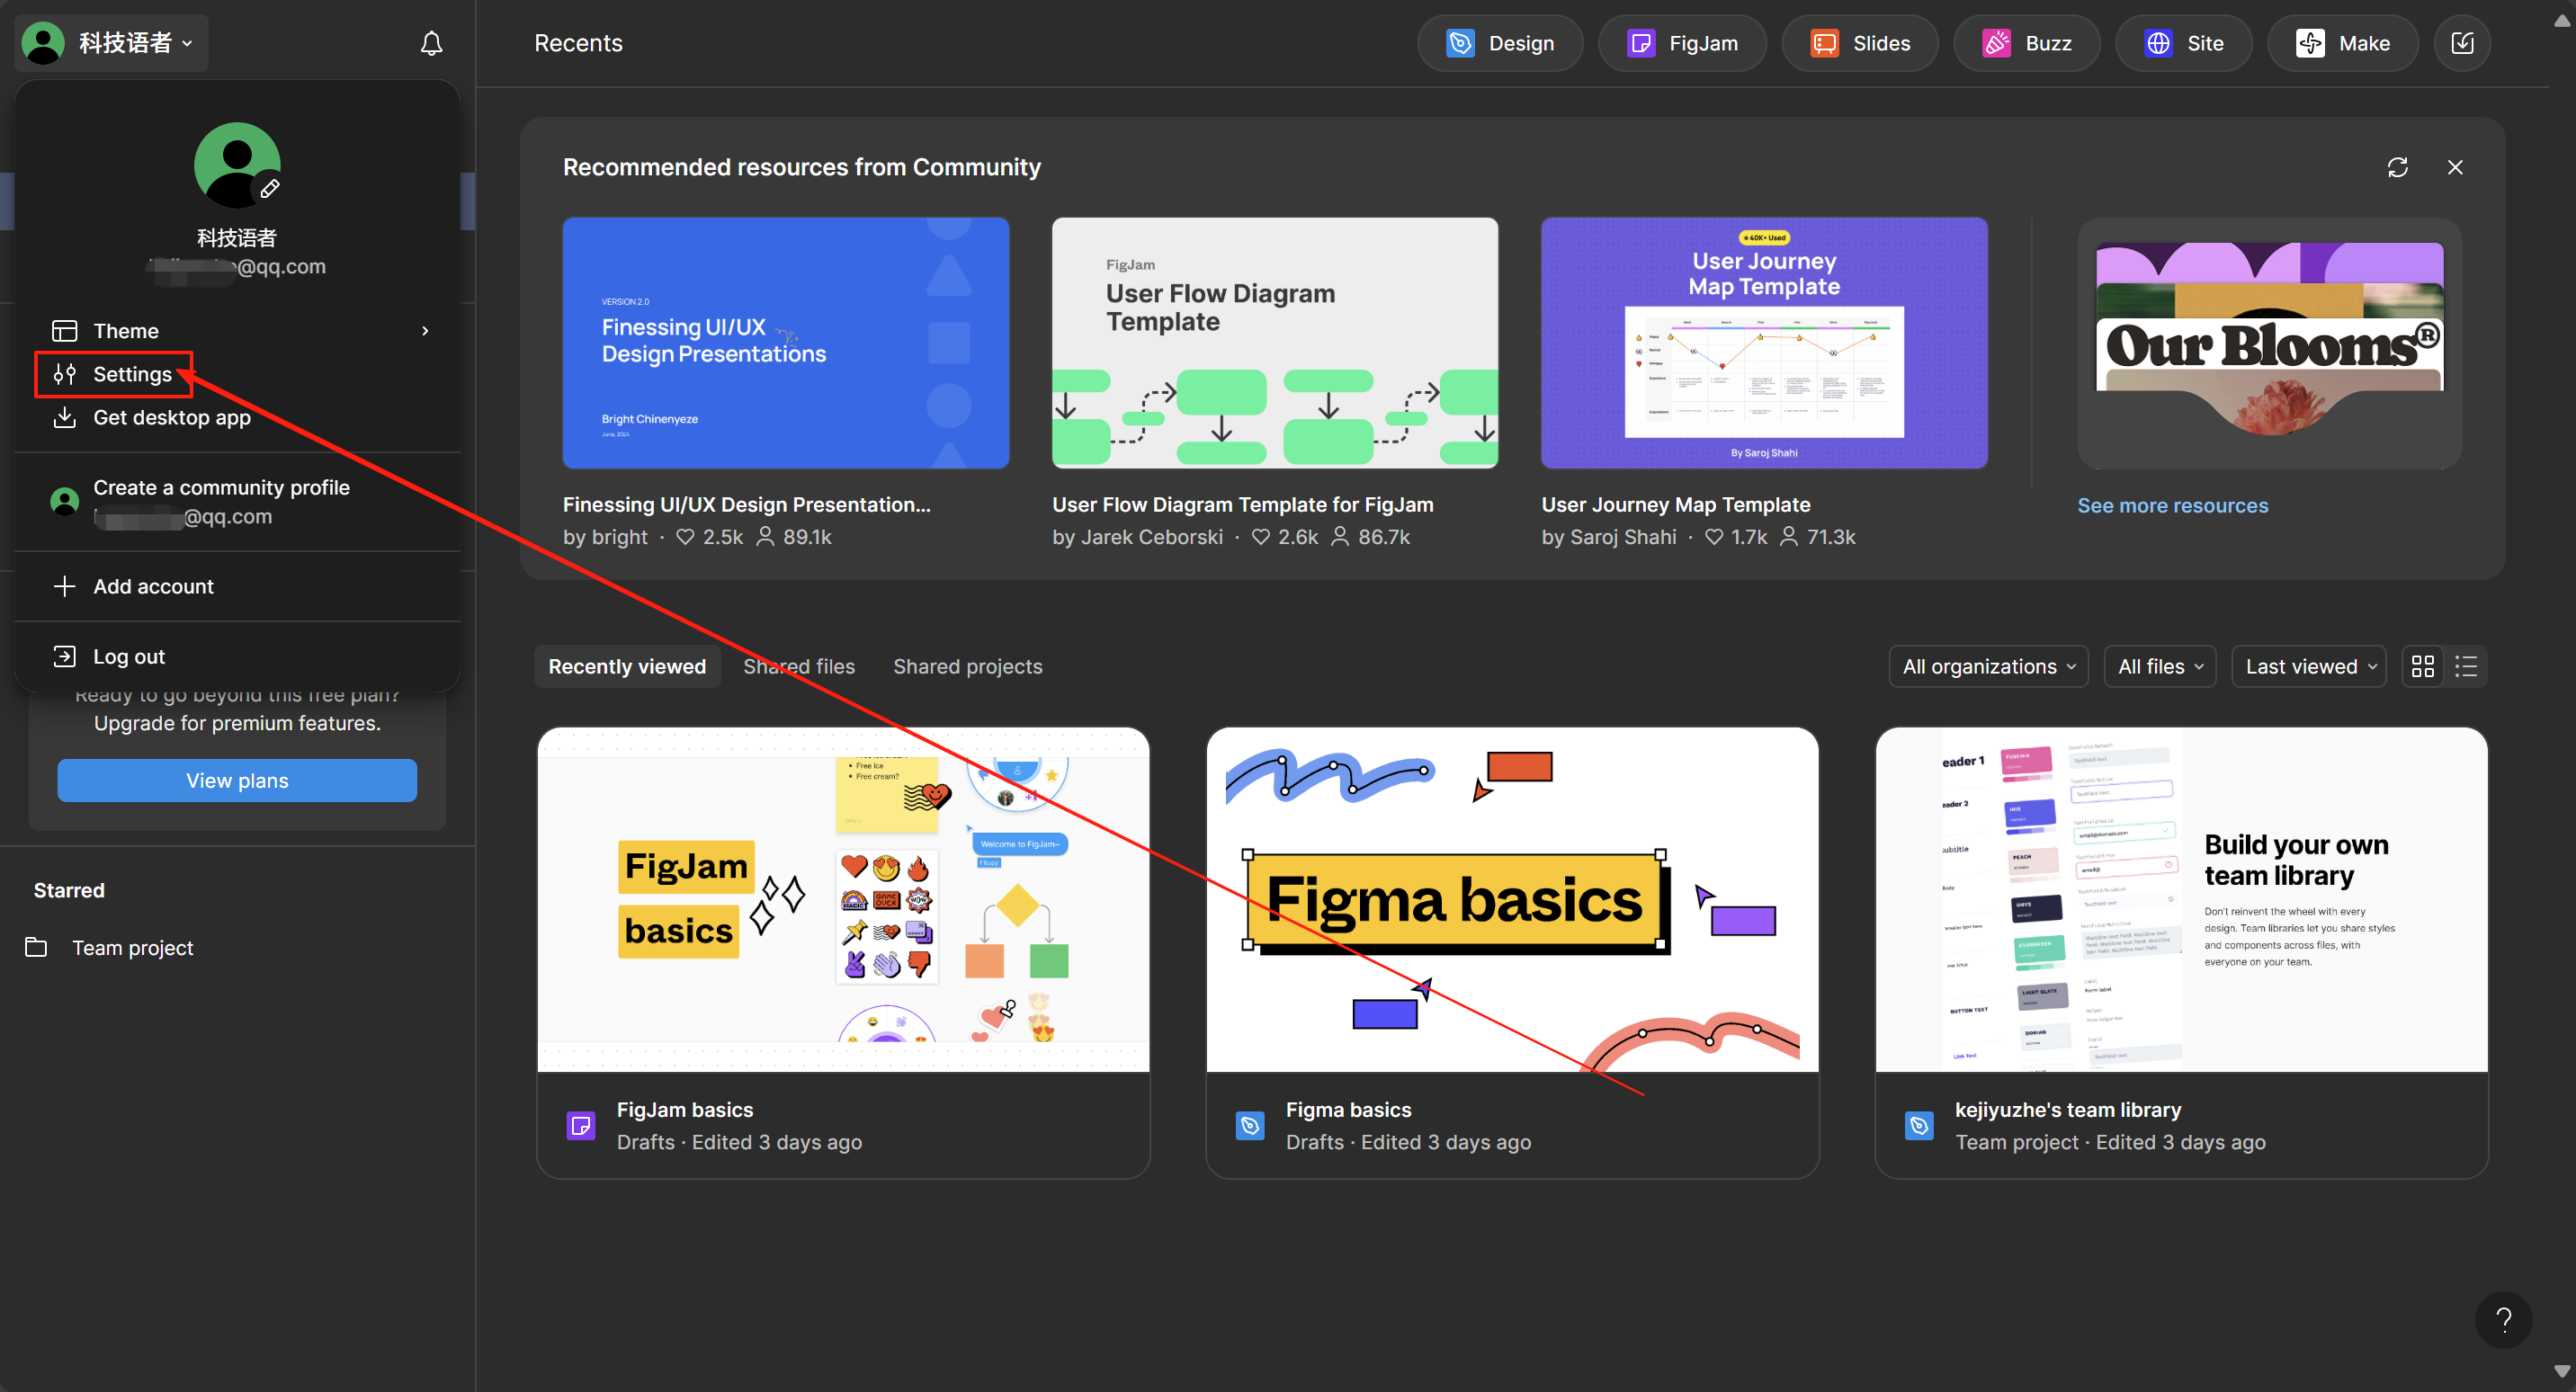Like the User Flow Diagram heart icon
This screenshot has height=1392, width=2576.
point(1260,537)
